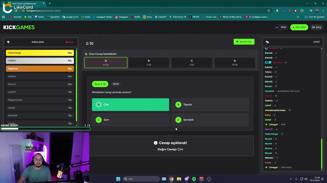This screenshot has width=327, height=183.
Task: Open YouTube bookmark
Action: click(15, 17)
